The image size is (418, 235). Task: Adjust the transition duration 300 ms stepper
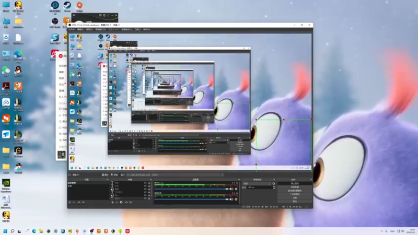click(274, 187)
